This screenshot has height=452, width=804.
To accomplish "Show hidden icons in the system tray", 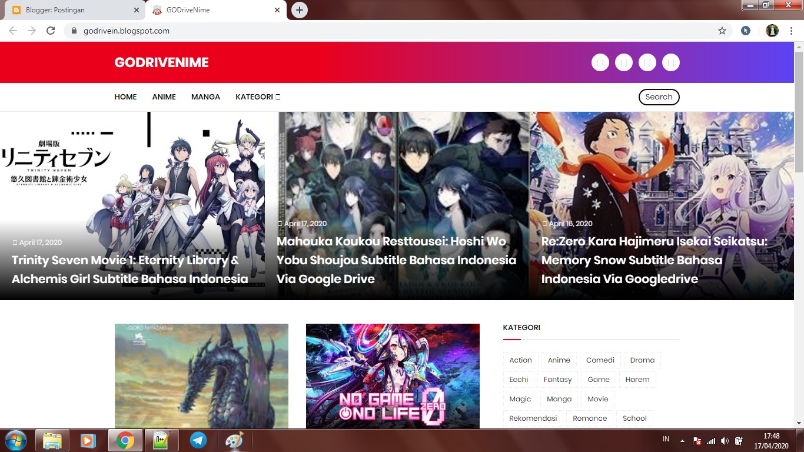I will coord(682,440).
